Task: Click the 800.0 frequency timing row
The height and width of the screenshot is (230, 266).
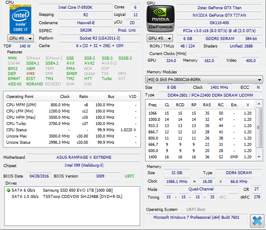Action: click(201, 138)
